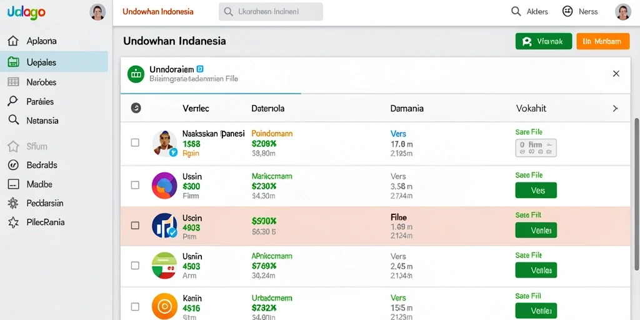Screen dimensions: 640x320
Task: Open the Narobes table icon
Action: point(13,82)
